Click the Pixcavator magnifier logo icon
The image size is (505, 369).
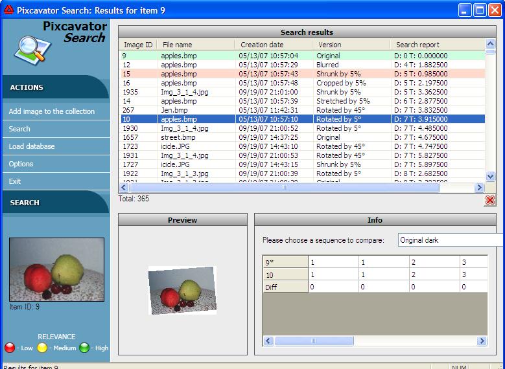click(32, 50)
